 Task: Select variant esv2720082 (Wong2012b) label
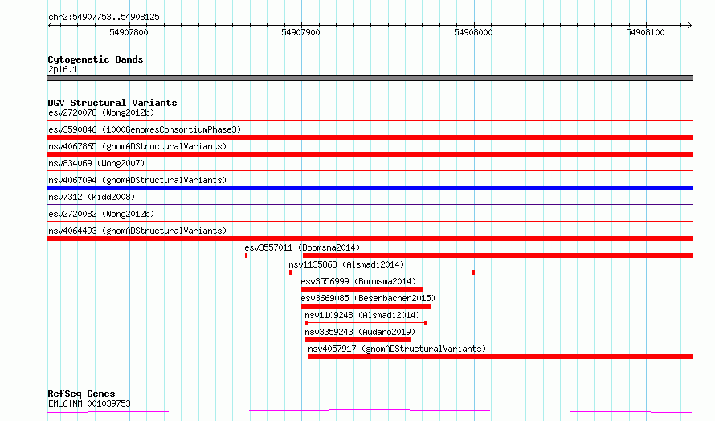101,214
